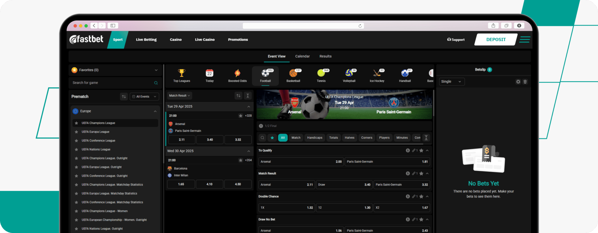Bet on Arsenal at 2.11 in match list

point(181,140)
